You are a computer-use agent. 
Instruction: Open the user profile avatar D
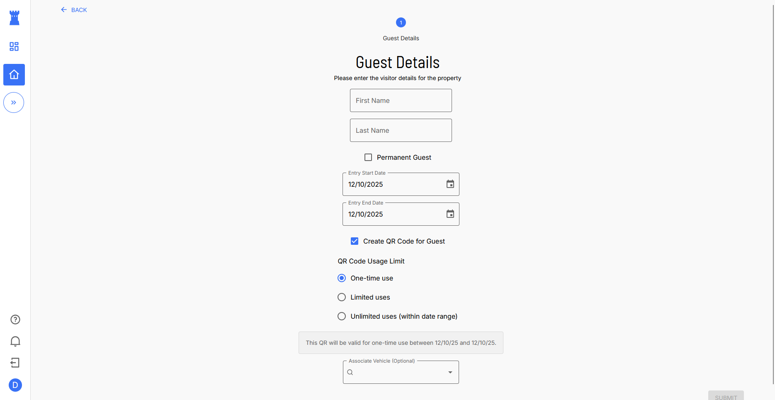pyautogui.click(x=15, y=385)
